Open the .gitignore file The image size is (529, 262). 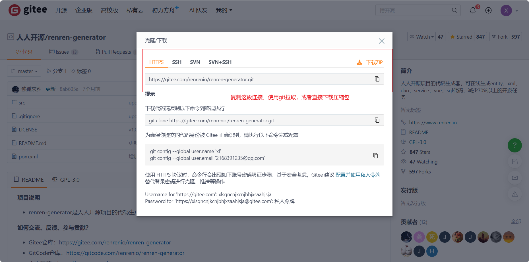(x=29, y=116)
